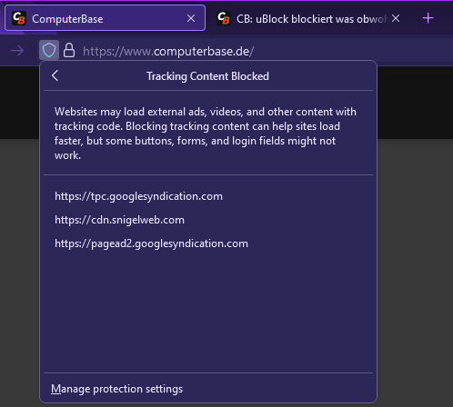Select the pagead2.googlesyndication.com entry
This screenshot has width=453, height=407.
[151, 243]
